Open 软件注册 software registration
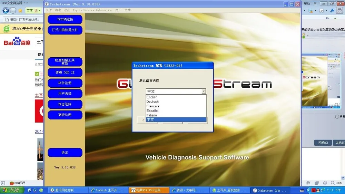Viewport: 345px width, 194px height. tap(65, 83)
